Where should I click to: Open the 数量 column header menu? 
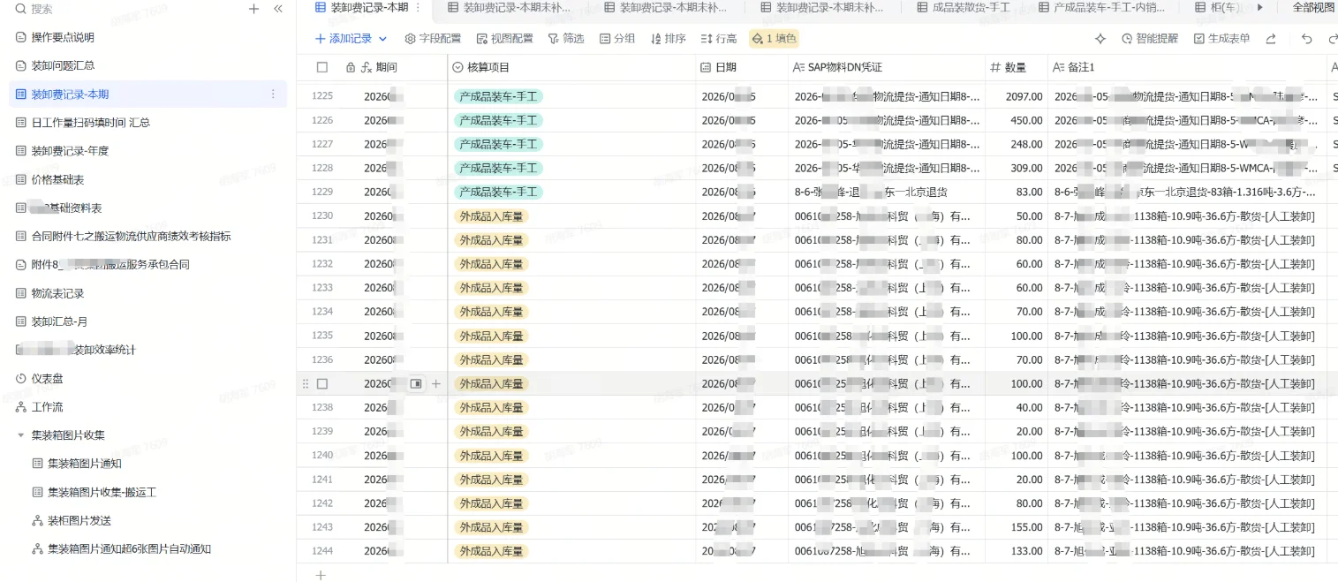click(x=1017, y=67)
